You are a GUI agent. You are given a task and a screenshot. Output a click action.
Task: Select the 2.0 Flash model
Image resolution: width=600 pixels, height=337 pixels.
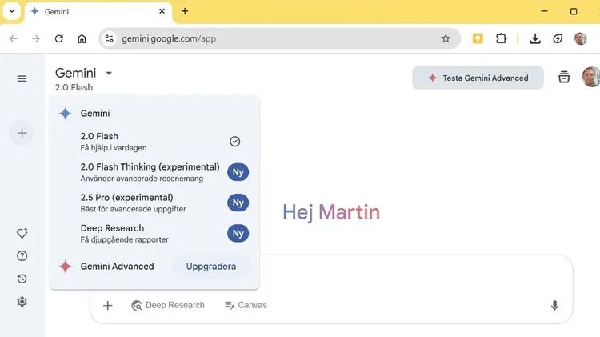(x=154, y=142)
